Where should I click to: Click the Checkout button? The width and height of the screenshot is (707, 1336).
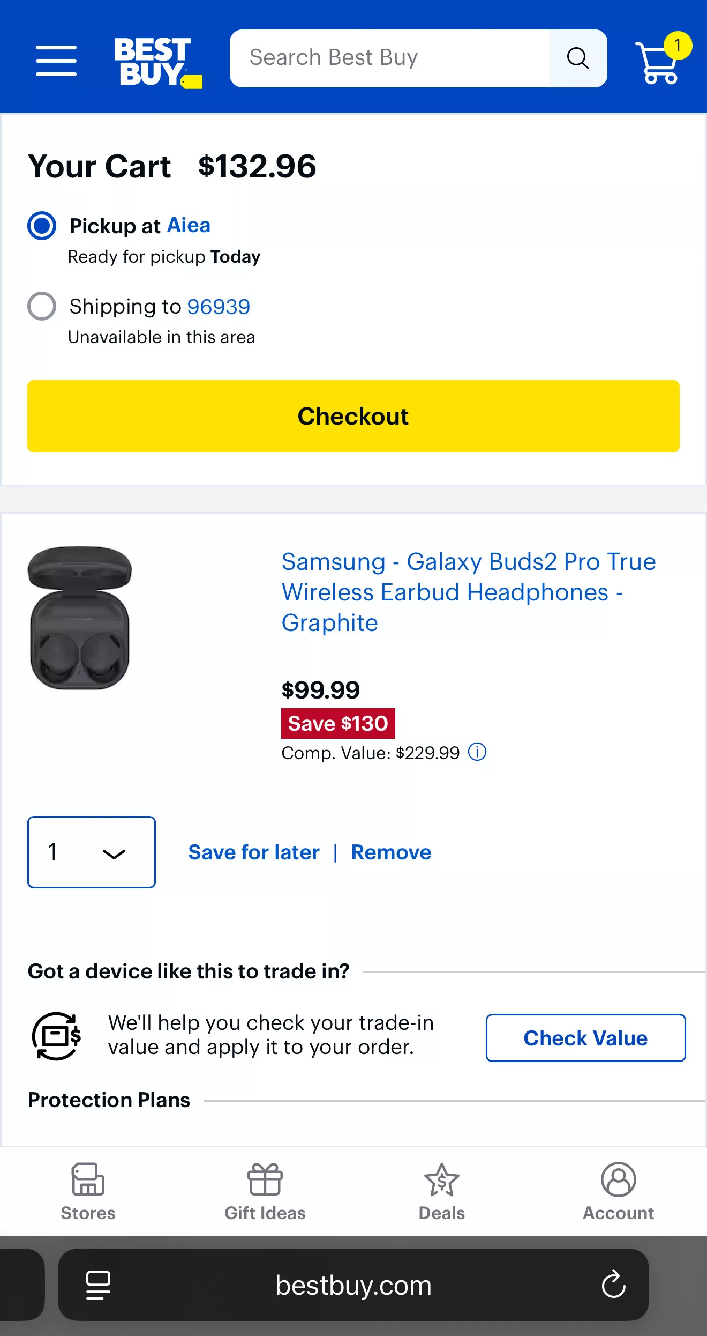click(353, 416)
